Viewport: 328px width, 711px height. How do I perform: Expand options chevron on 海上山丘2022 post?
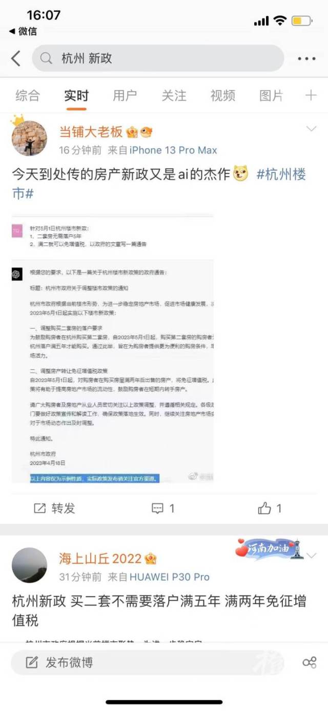click(x=311, y=555)
